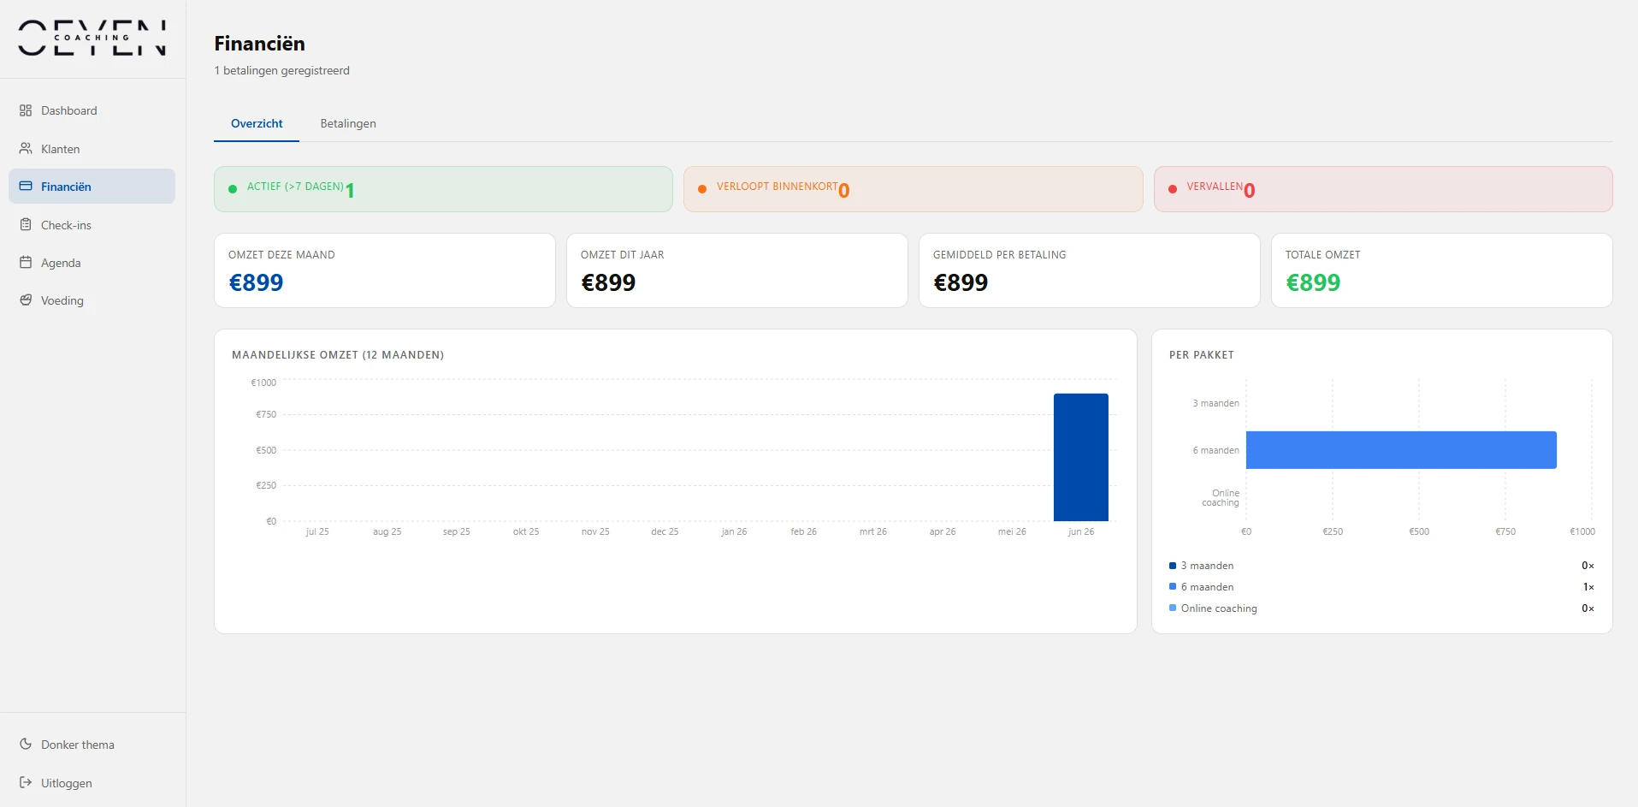Switch to the Betalingen tab
This screenshot has height=807, width=1638.
pyautogui.click(x=348, y=123)
